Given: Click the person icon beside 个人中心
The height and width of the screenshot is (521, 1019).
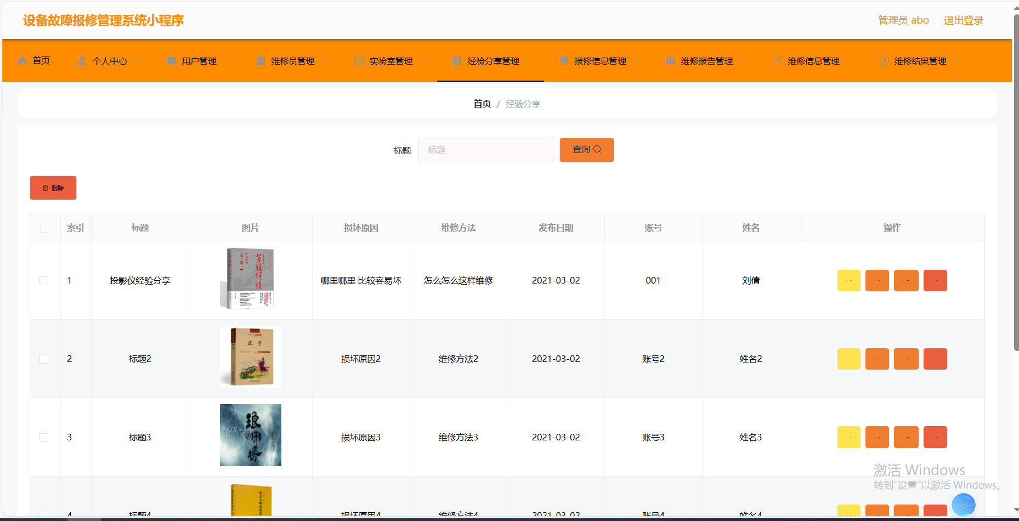Looking at the screenshot, I should [x=82, y=61].
